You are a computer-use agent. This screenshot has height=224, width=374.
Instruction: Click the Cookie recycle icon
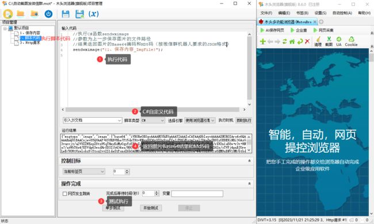tap(351, 41)
